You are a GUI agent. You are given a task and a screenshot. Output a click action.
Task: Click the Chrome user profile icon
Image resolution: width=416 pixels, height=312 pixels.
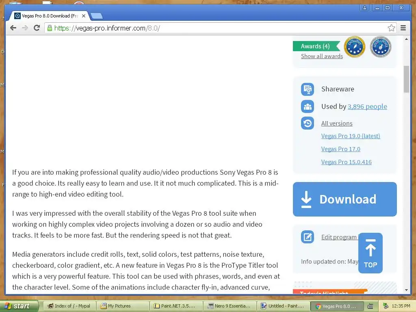(x=365, y=8)
